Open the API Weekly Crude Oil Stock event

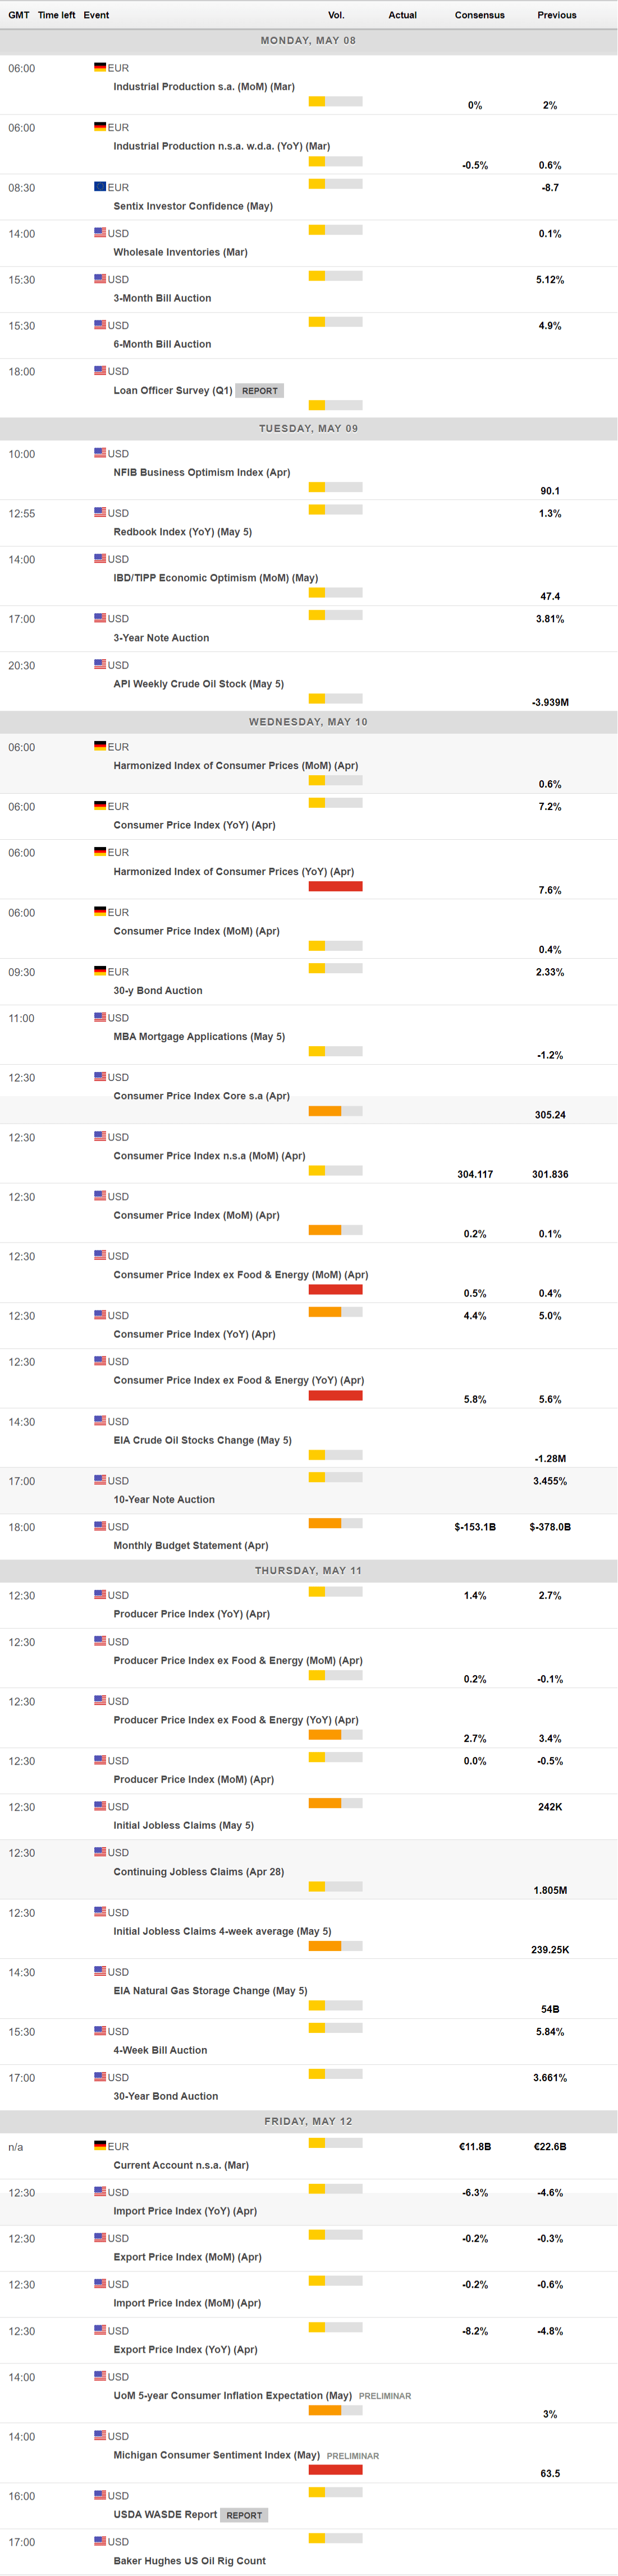pos(198,684)
